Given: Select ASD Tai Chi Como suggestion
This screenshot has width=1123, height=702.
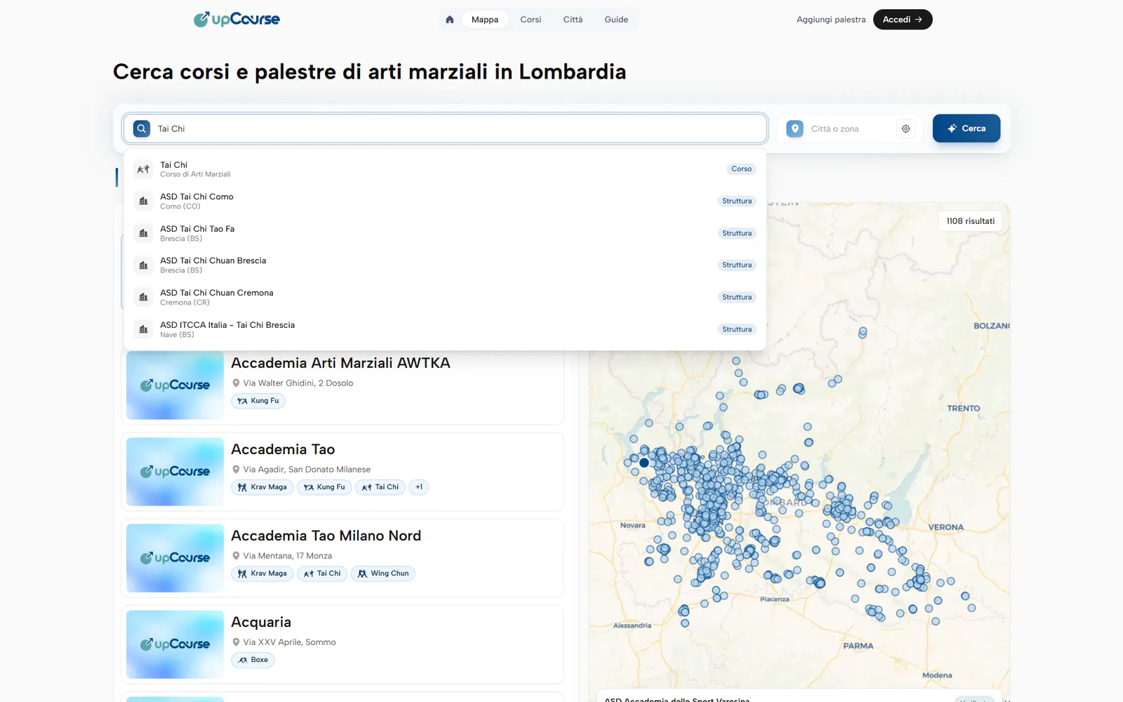Looking at the screenshot, I should (445, 201).
